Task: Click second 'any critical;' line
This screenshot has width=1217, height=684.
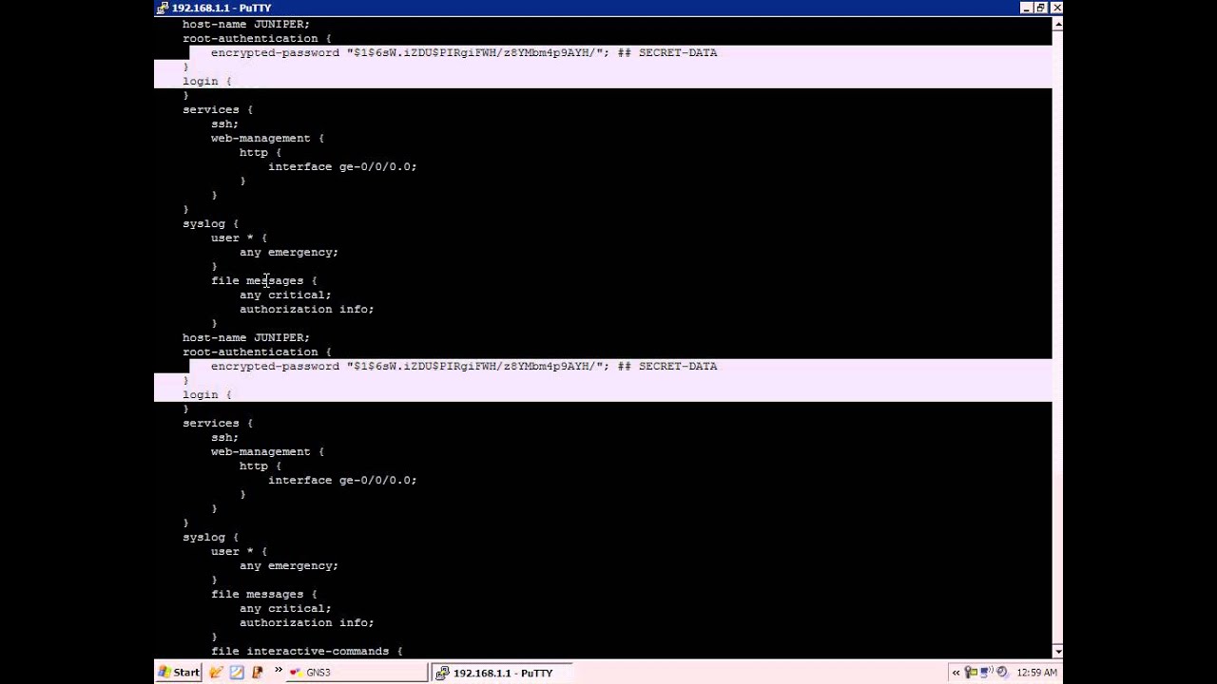Action: pos(285,609)
